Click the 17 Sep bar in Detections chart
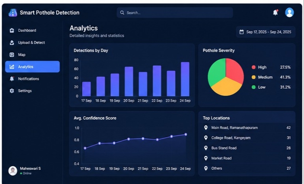 (x=87, y=89)
